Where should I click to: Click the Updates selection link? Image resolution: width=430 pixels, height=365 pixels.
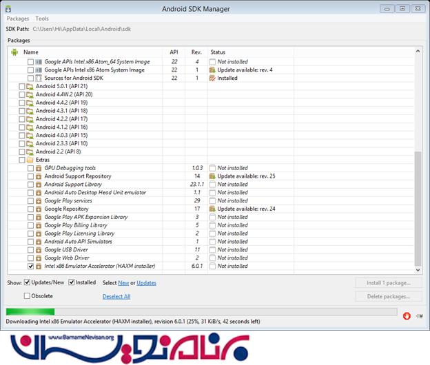coord(146,283)
